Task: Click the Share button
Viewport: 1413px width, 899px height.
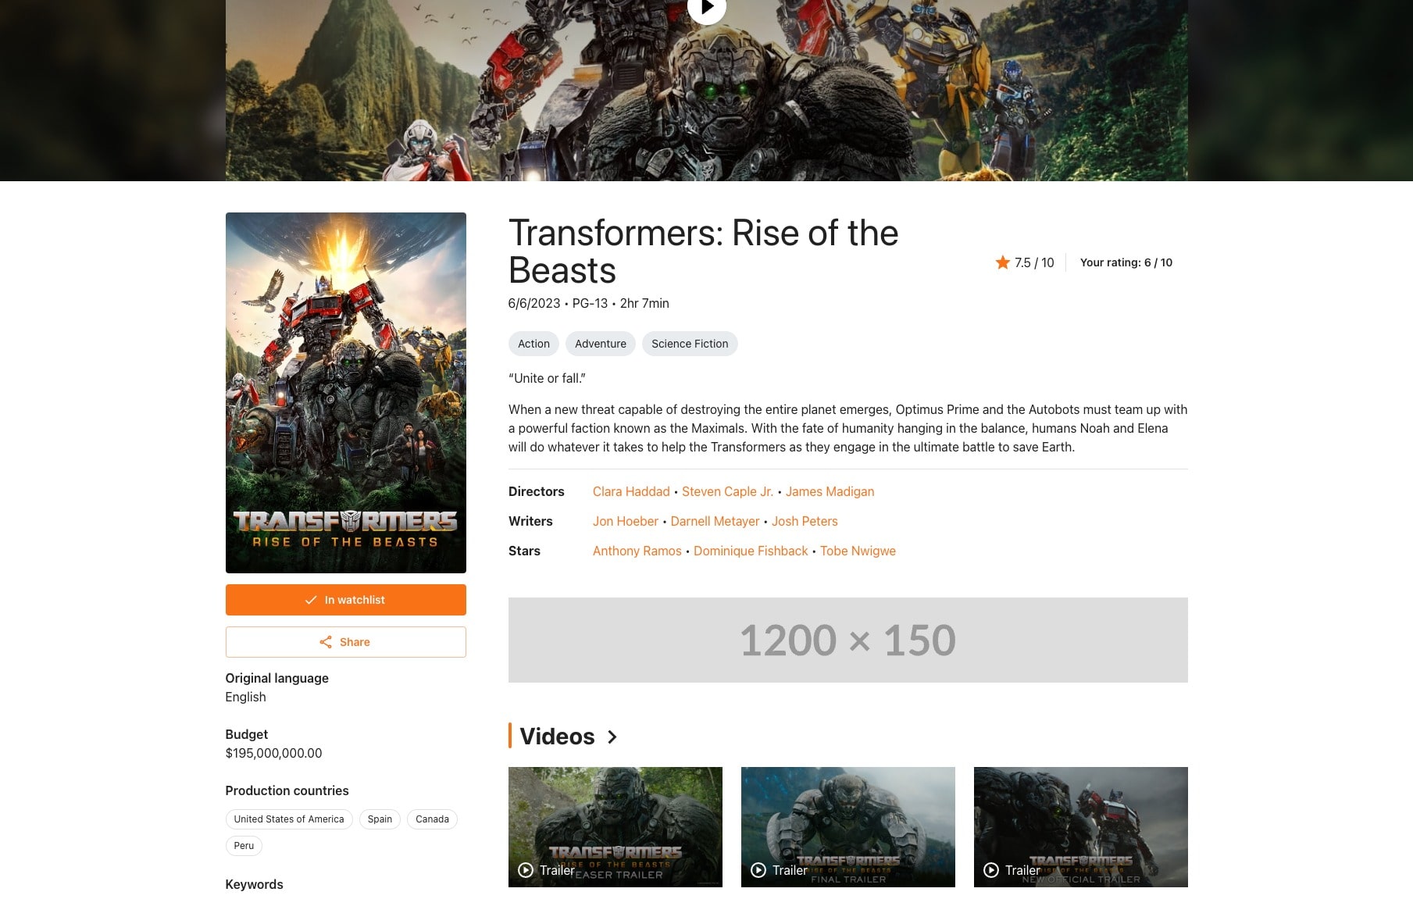Action: [x=346, y=642]
